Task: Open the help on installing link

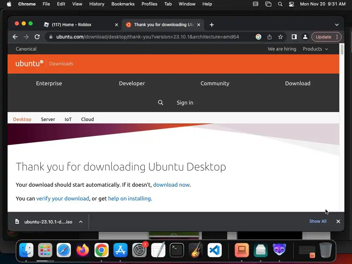Action: tap(129, 198)
